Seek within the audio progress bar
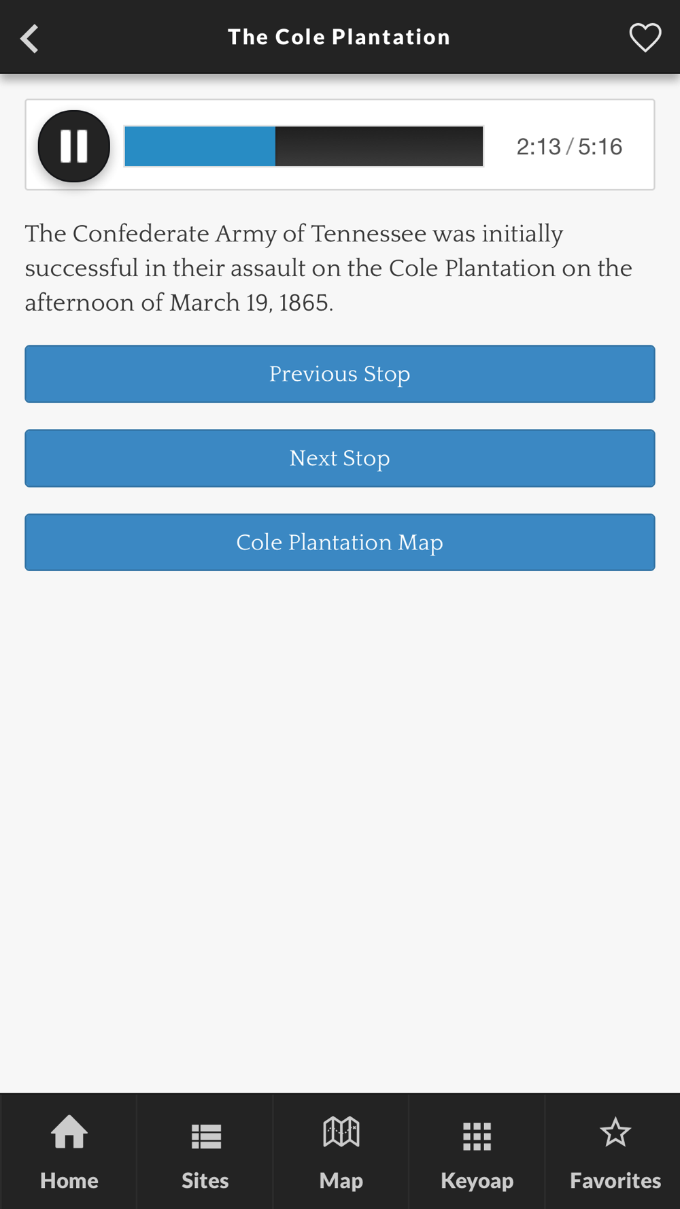The width and height of the screenshot is (680, 1209). pyautogui.click(x=304, y=146)
